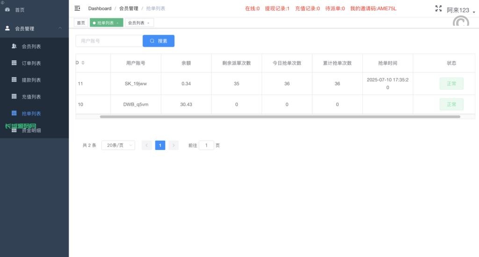Collapse the 会员管理 sidebar menu
The height and width of the screenshot is (257, 479).
point(60,29)
